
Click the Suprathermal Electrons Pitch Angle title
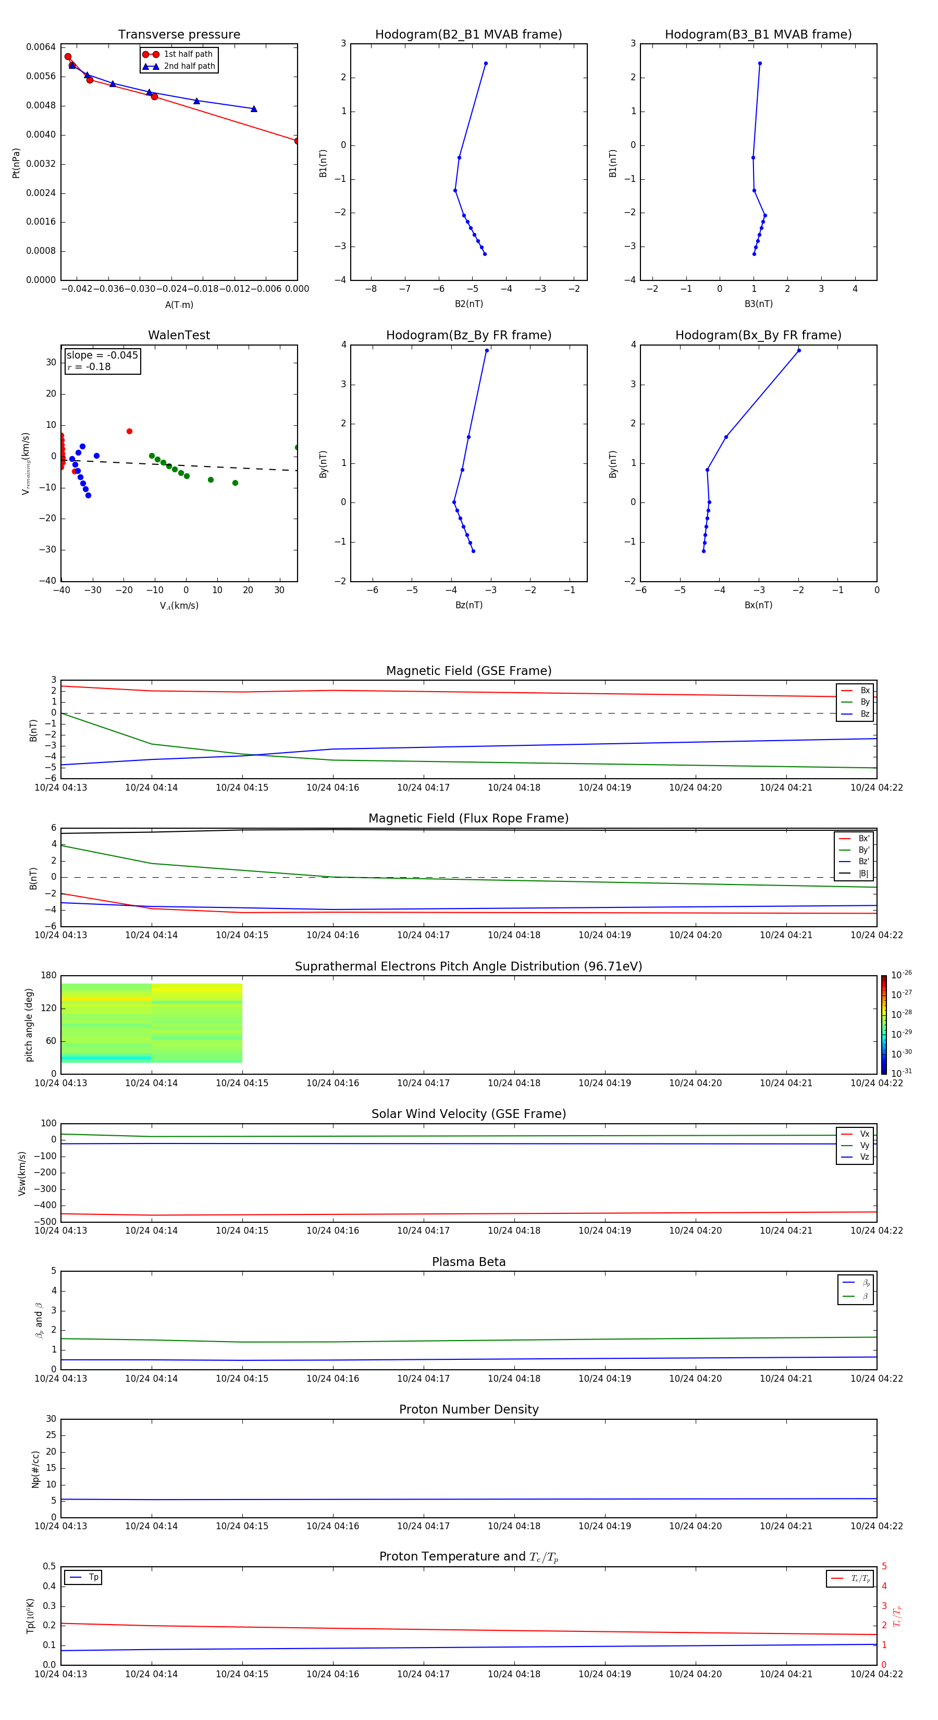468,967
